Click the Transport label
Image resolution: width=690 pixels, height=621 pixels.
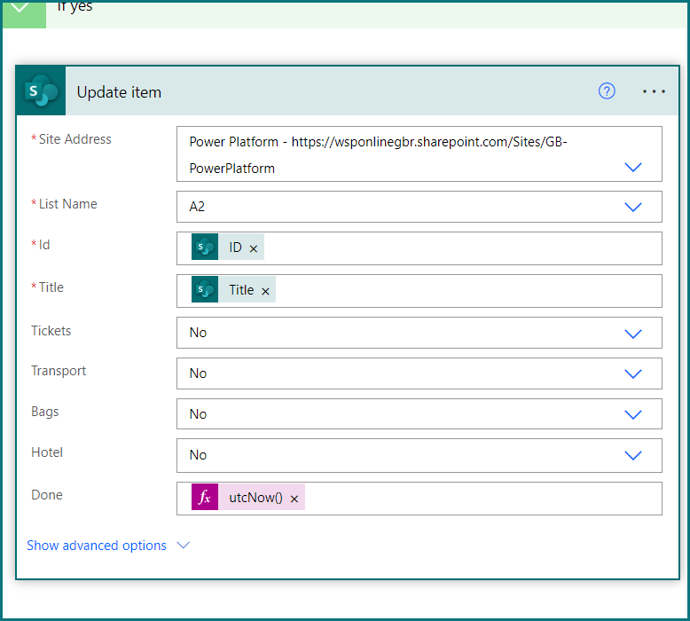coord(58,371)
